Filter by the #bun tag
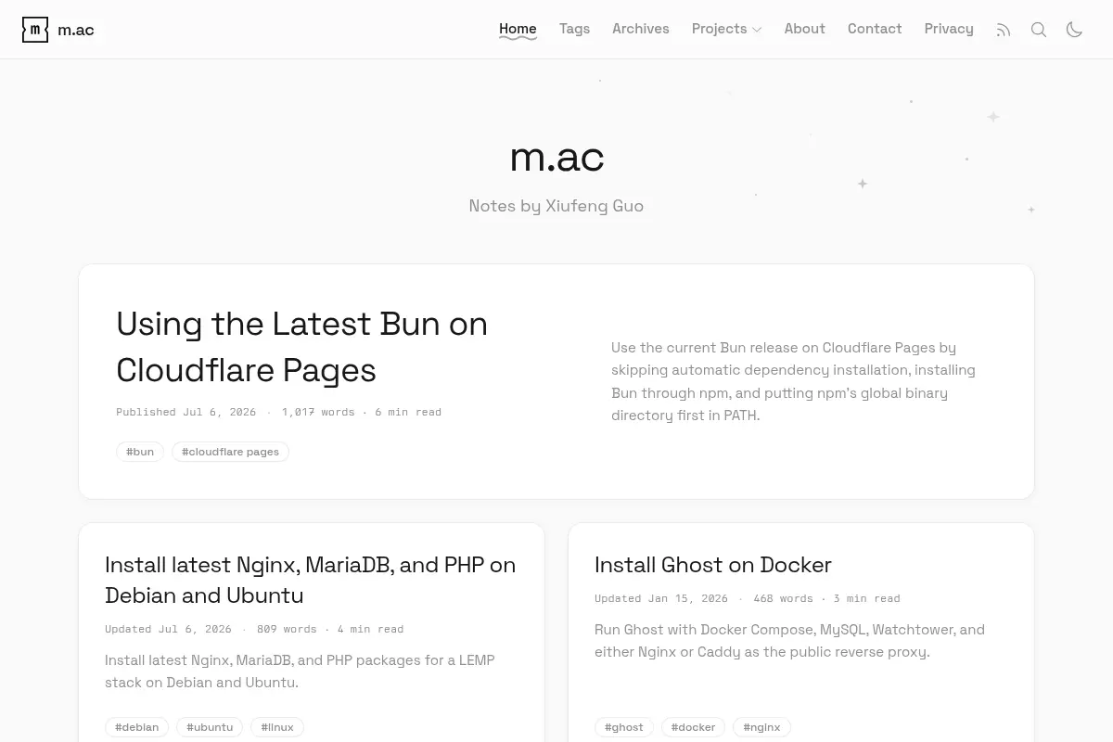The image size is (1113, 742). tap(140, 452)
